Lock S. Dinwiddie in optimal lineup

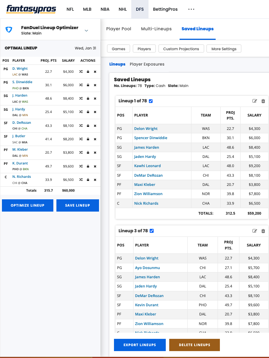88,85
